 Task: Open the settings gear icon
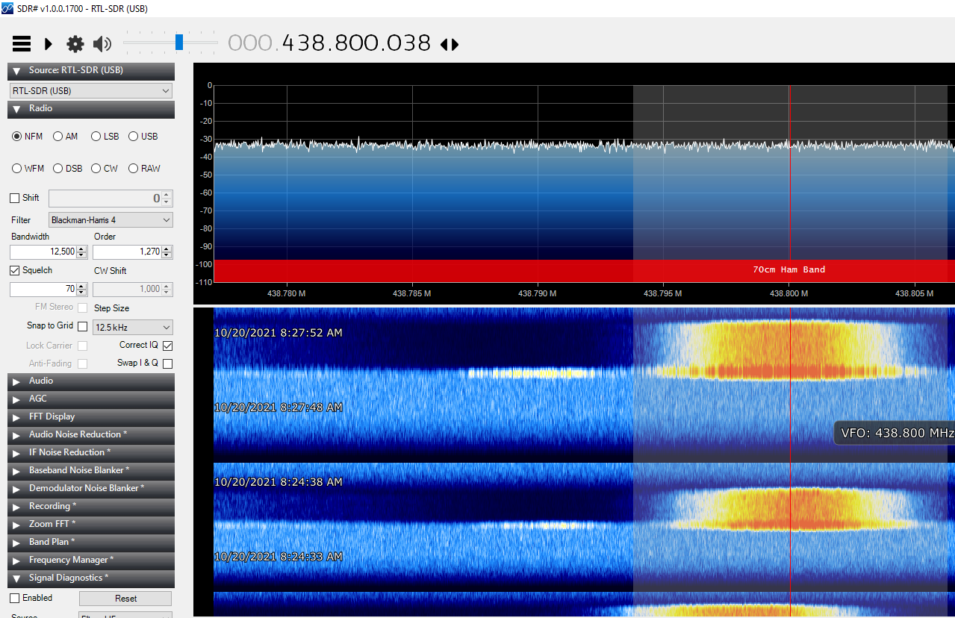coord(75,44)
